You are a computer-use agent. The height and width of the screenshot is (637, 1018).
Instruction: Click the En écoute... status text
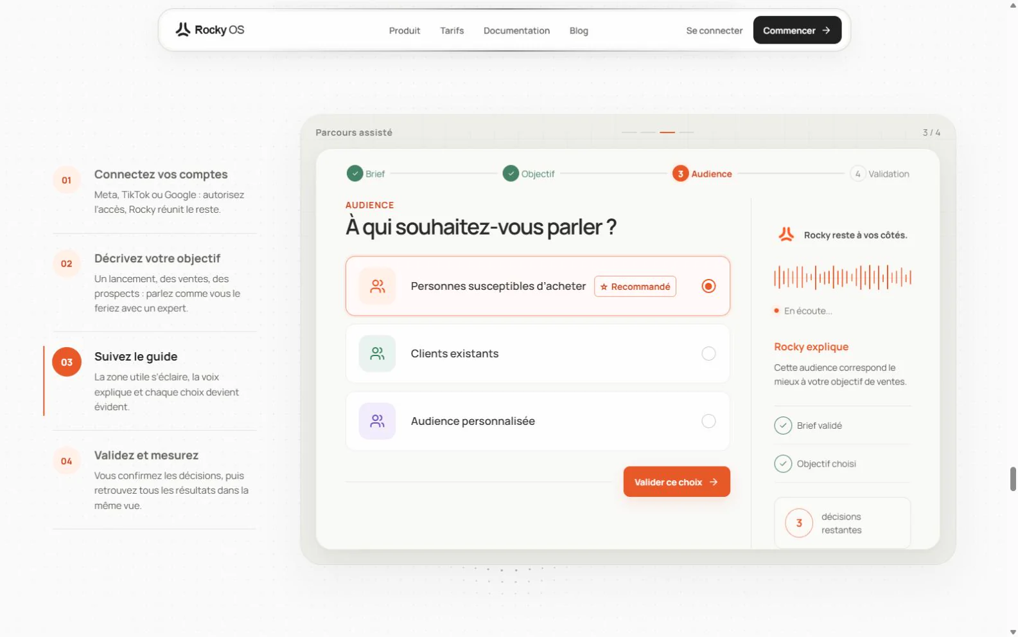click(x=808, y=311)
